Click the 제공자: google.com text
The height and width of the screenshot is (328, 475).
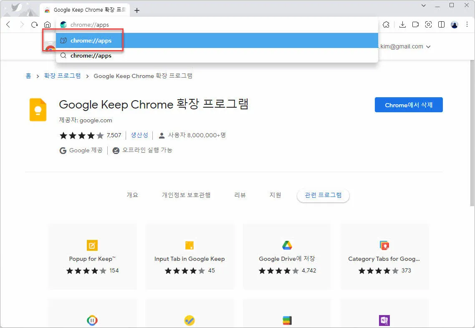[86, 120]
